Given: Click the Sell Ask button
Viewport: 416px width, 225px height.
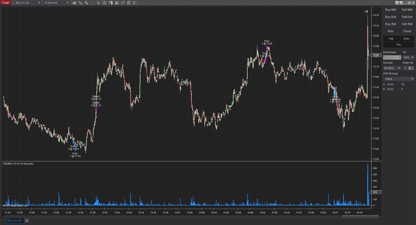Looking at the screenshot, I should click(407, 17).
